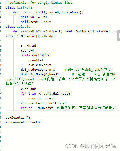Click the line "self.next = next"
Screen dimensions: 120x151
click(36, 22)
